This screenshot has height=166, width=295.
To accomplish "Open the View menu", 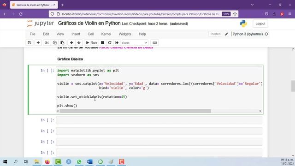I will (x=60, y=34).
